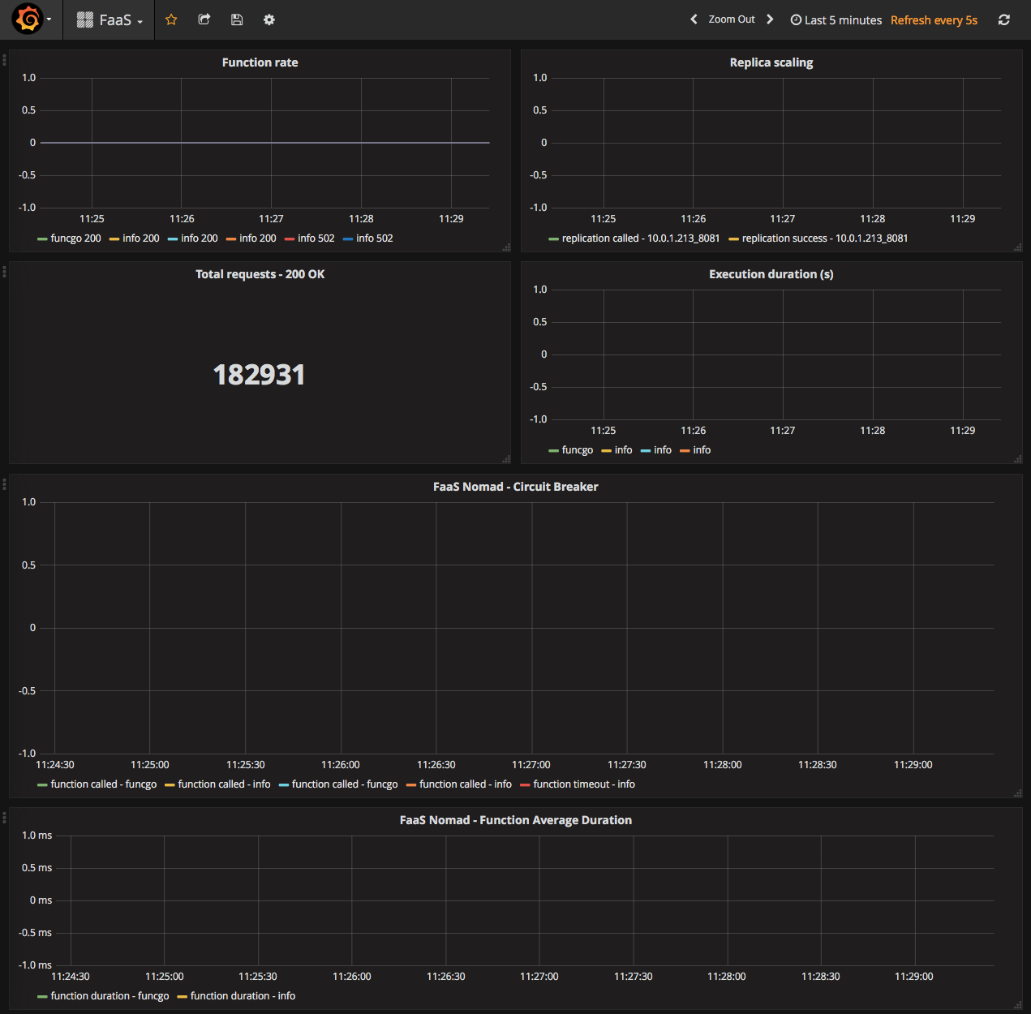Toggle the cyan info 200 legend series
Viewport: 1031px width, 1014px height.
click(x=200, y=238)
